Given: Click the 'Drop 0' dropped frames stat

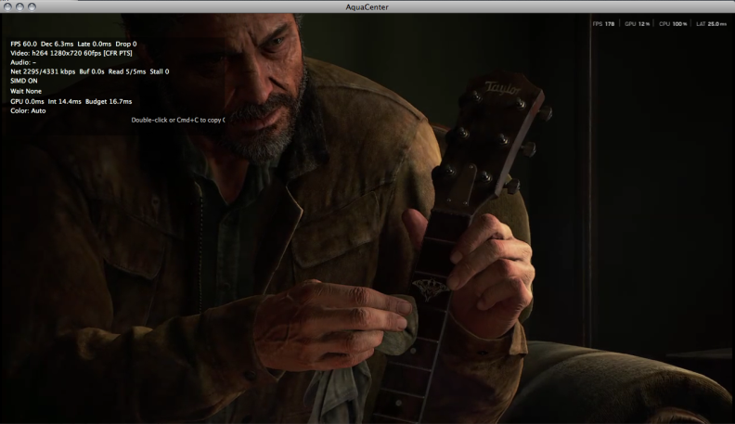Looking at the screenshot, I should click(x=126, y=44).
